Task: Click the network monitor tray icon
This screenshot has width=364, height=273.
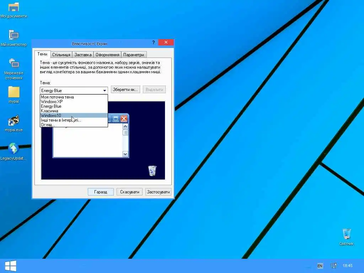Action: (x=334, y=266)
